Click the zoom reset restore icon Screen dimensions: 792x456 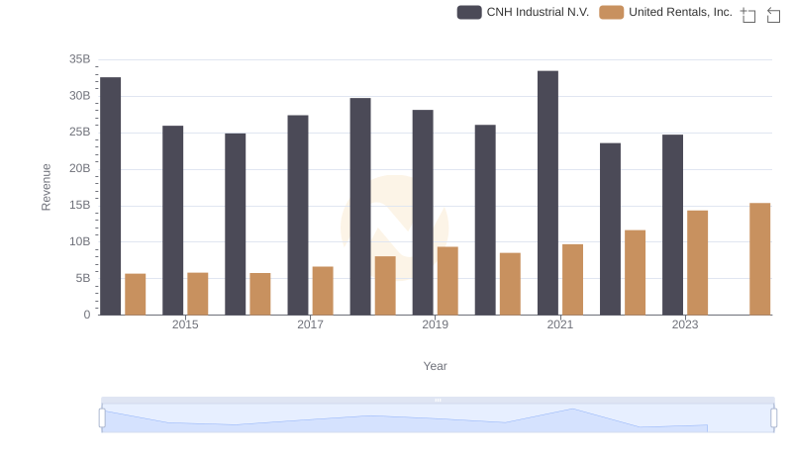click(x=773, y=15)
